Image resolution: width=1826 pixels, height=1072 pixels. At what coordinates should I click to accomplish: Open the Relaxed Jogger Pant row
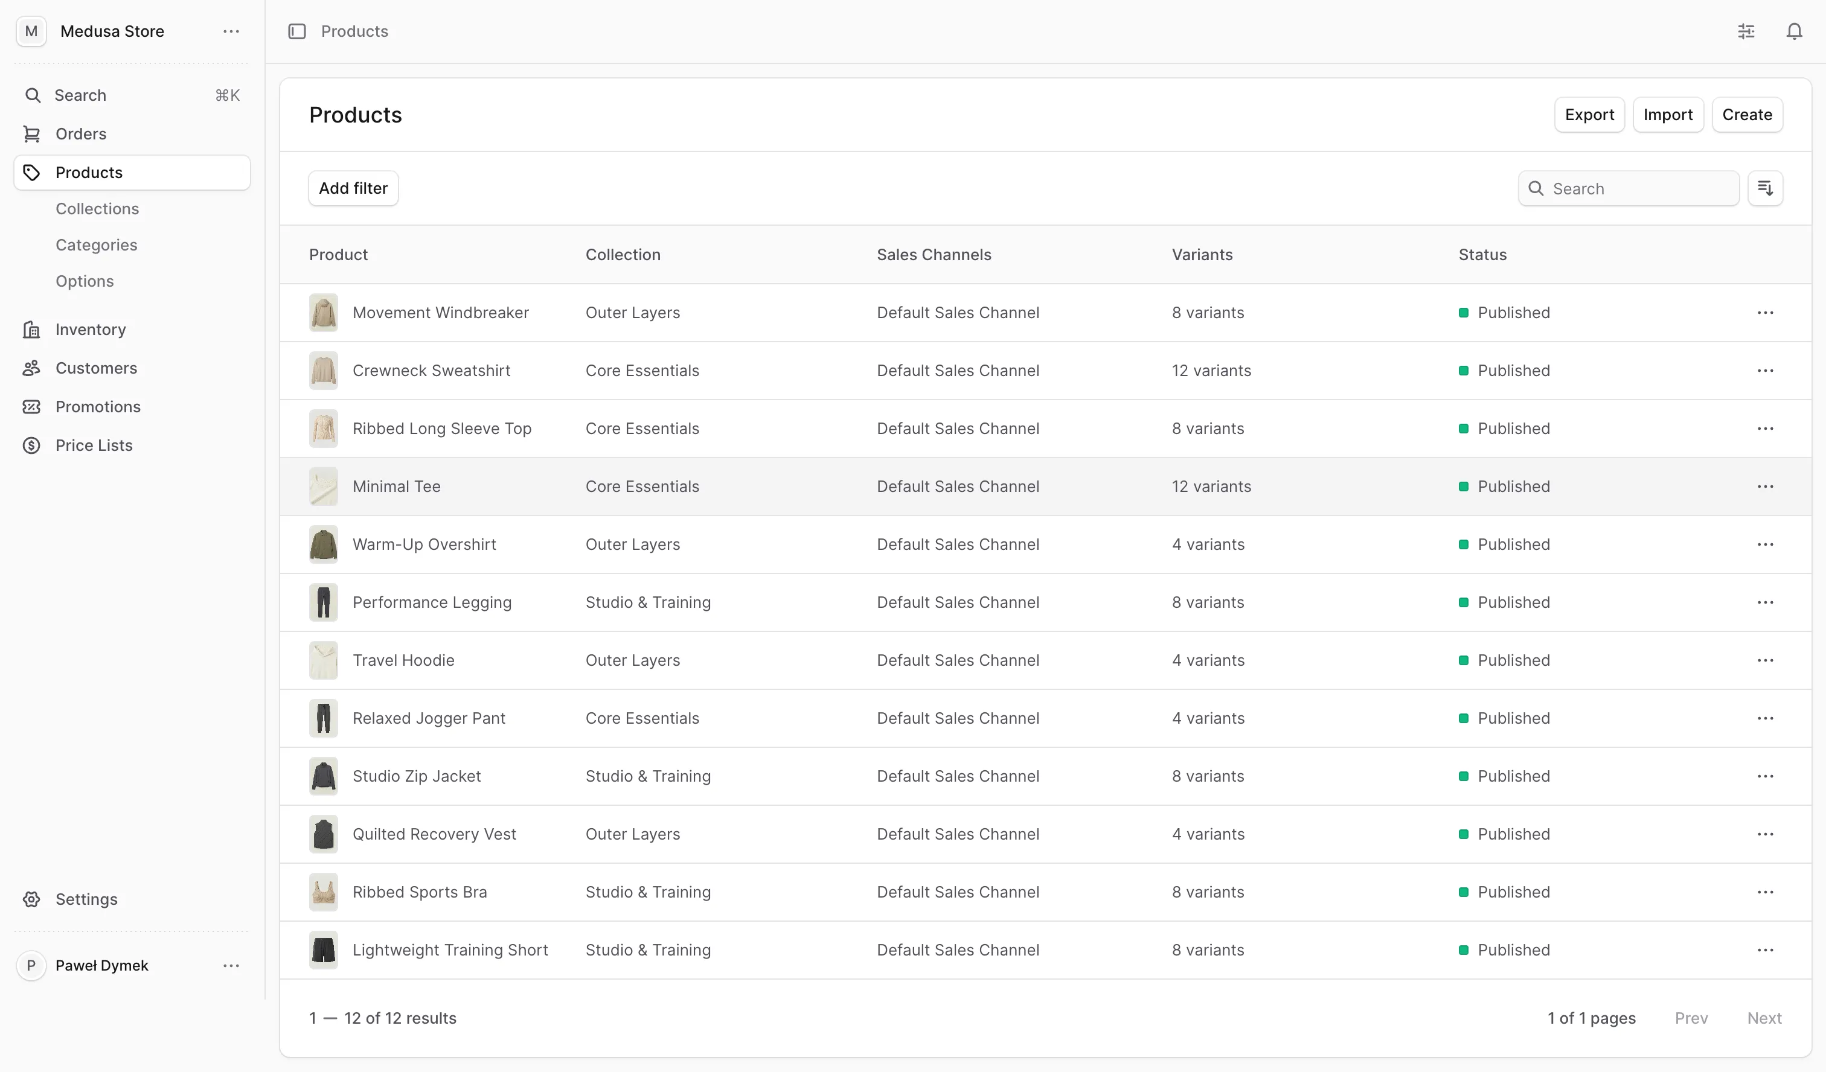coord(1046,718)
